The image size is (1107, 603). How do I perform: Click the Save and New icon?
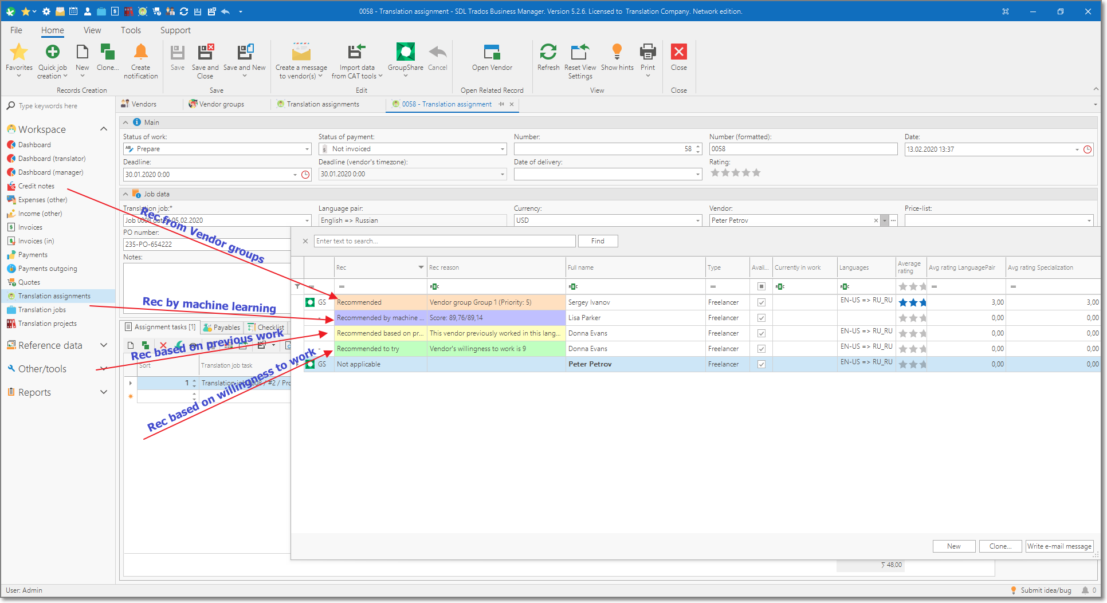[x=245, y=52]
